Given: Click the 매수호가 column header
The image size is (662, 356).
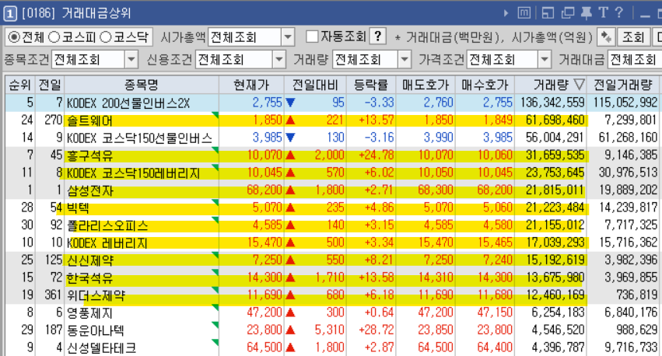Looking at the screenshot, I should (485, 85).
